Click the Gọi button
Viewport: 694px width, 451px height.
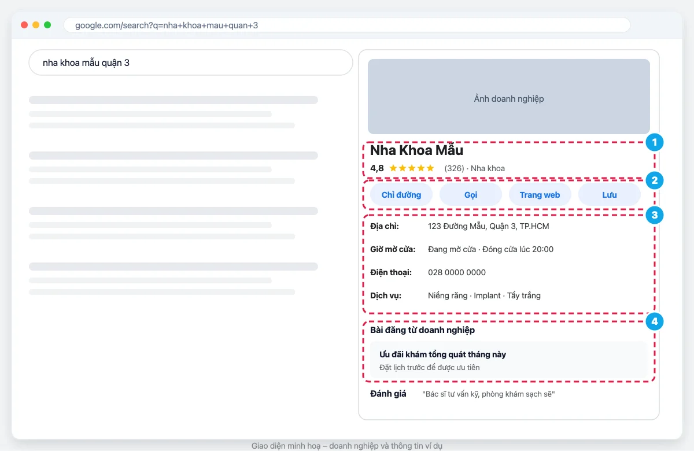coord(471,195)
